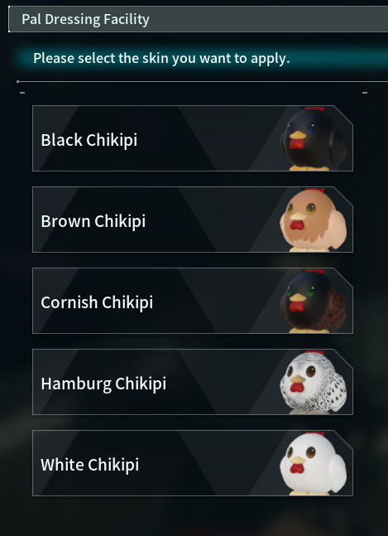Select the 'Hamburg Chikipi' text entry
Image resolution: width=388 pixels, height=536 pixels.
tap(103, 384)
